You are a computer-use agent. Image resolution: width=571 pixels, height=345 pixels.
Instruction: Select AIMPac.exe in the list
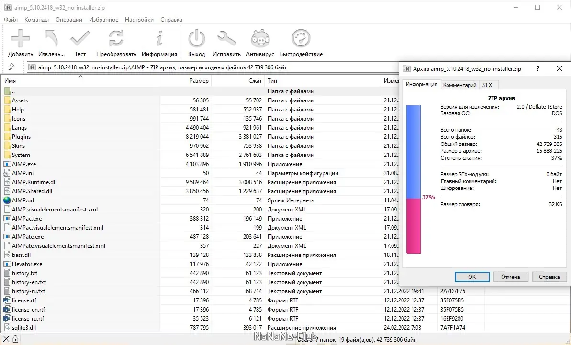pyautogui.click(x=27, y=219)
